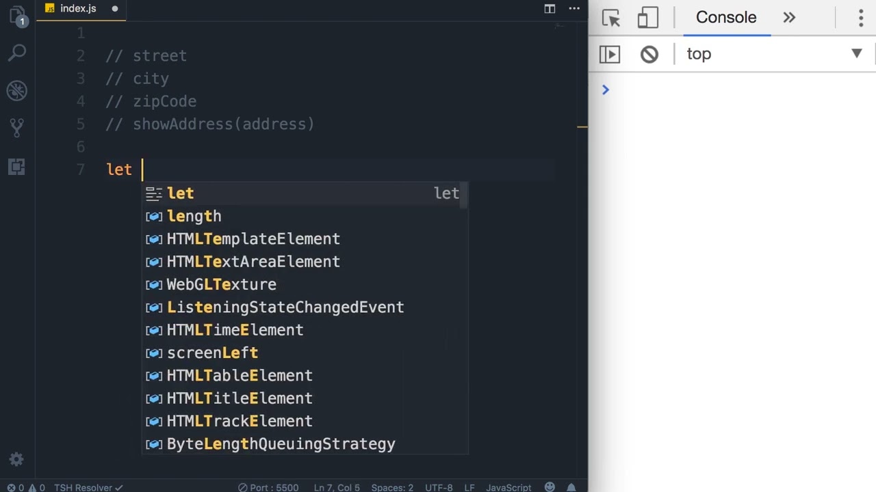This screenshot has height=492, width=876.
Task: Click Ln 7, Col 5 in status bar
Action: 337,487
